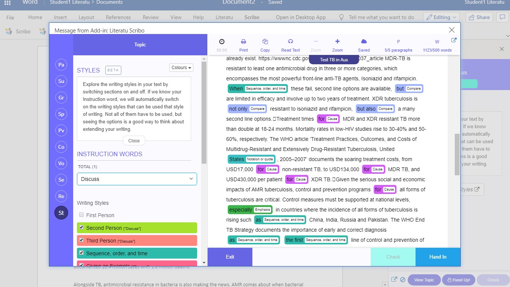The height and width of the screenshot is (287, 510).
Task: Zoom in with the plus icon
Action: point(338,41)
